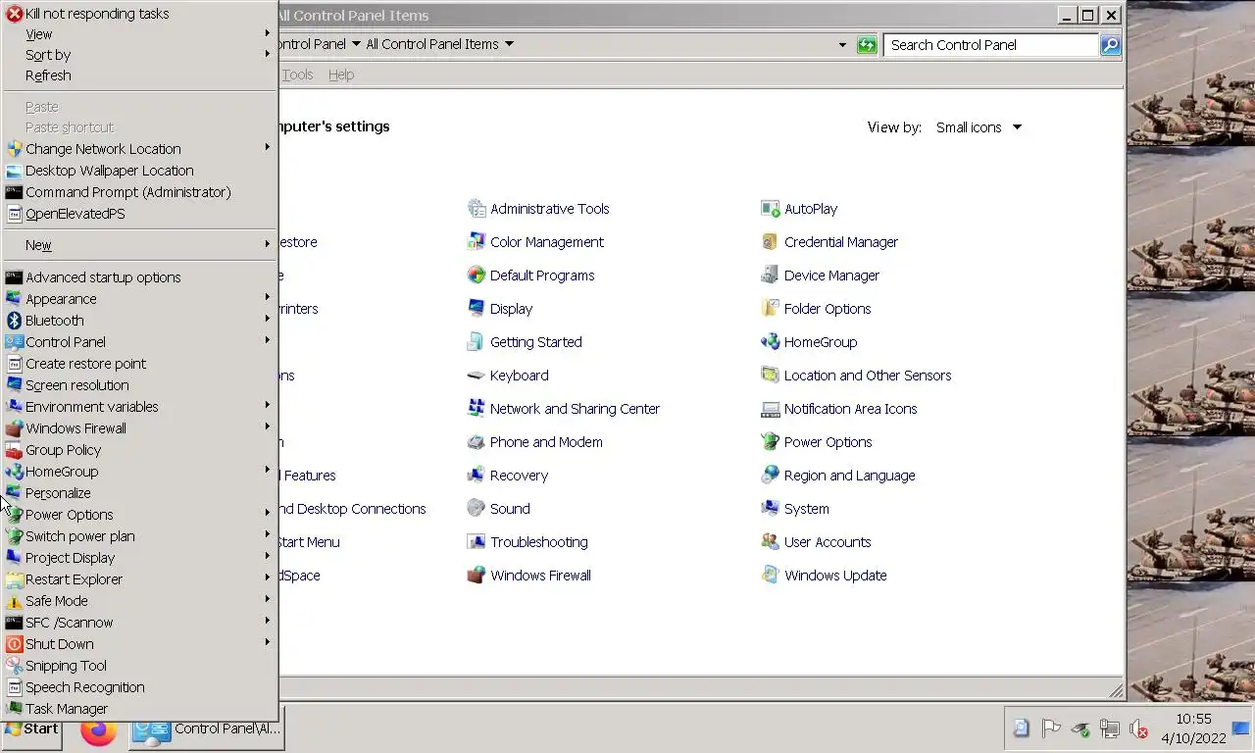This screenshot has width=1255, height=753.
Task: Click the green refresh address button
Action: pyautogui.click(x=867, y=45)
